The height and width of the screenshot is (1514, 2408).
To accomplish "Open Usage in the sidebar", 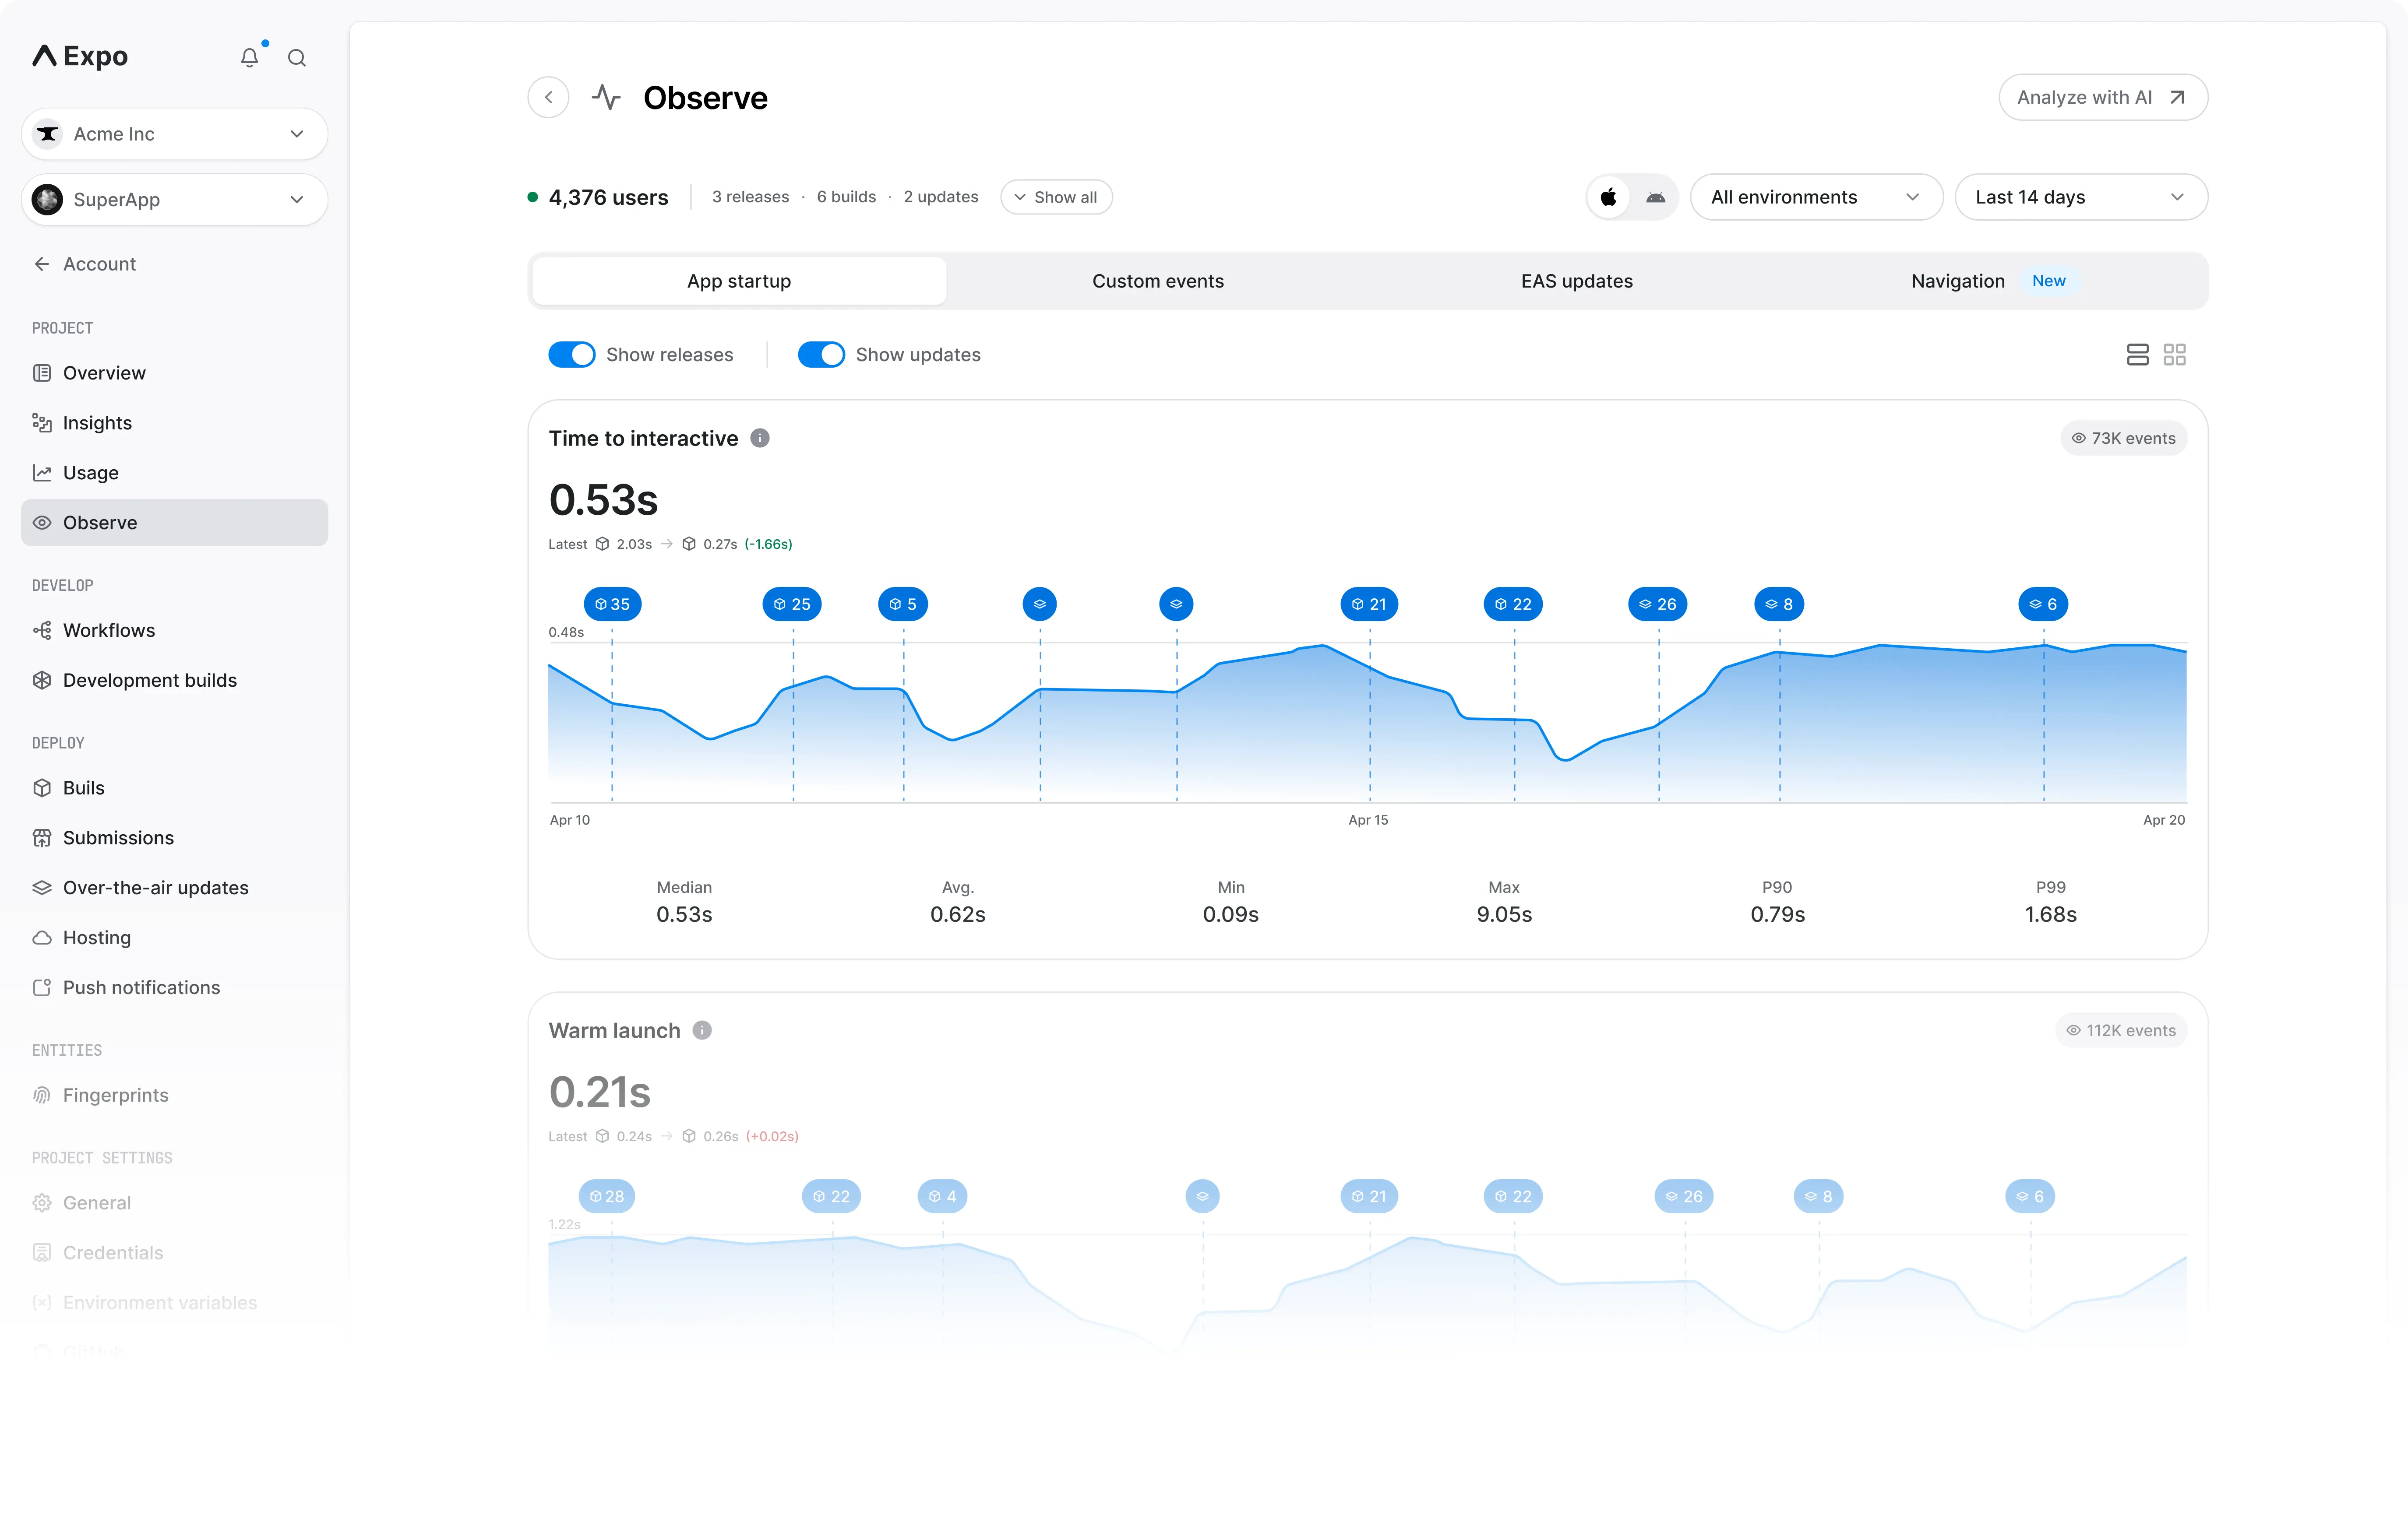I will pyautogui.click(x=174, y=473).
